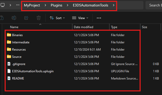The width and height of the screenshot is (162, 95).
Task: Click the Share toolbar icon
Action: pyautogui.click(x=26, y=18)
